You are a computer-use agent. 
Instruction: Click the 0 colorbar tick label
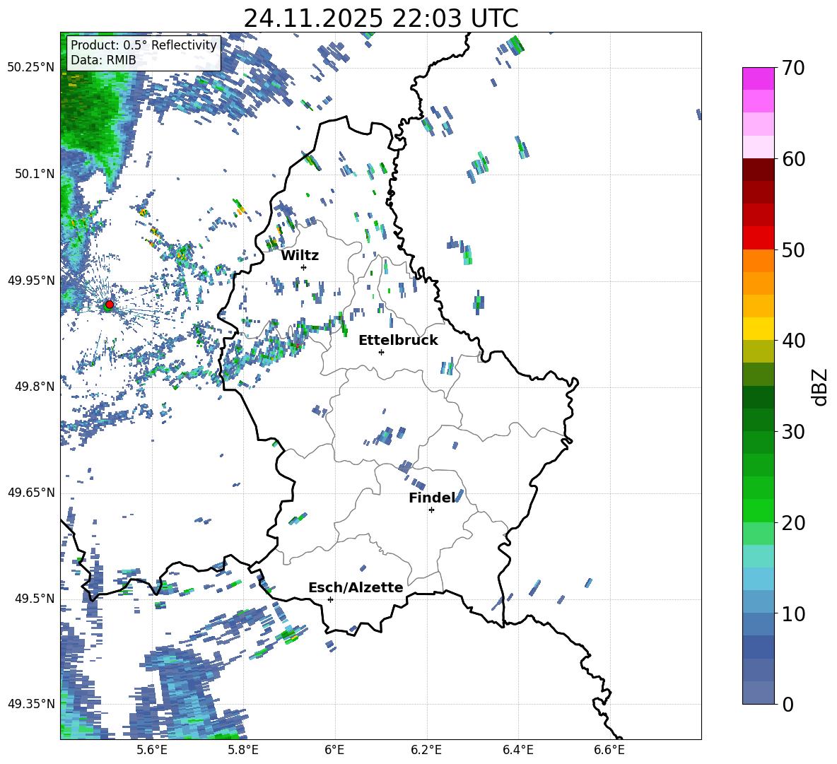point(788,705)
